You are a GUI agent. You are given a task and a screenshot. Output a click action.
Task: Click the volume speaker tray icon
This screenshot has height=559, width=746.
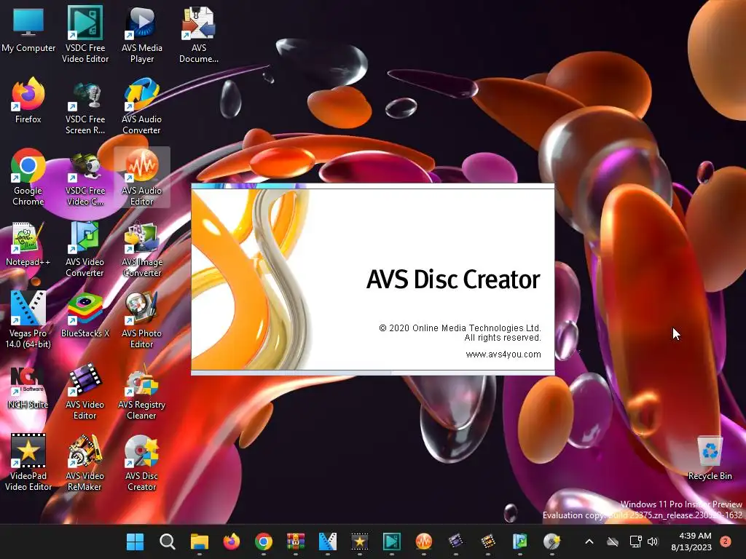(x=653, y=542)
